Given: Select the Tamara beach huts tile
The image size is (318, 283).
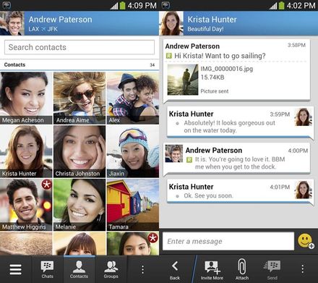Looking at the screenshot, I should tap(133, 205).
